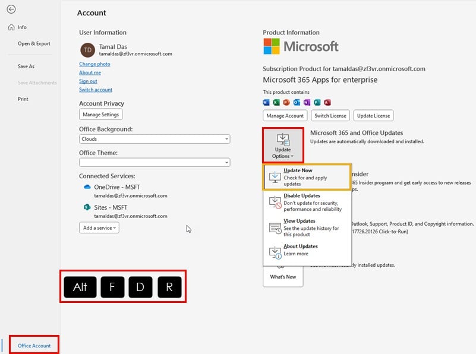This screenshot has width=476, height=354.
Task: Open the Office Theme dropdown
Action: [155, 162]
